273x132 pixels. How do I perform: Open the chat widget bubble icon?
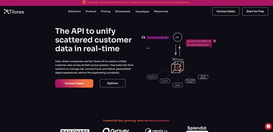click(268, 126)
